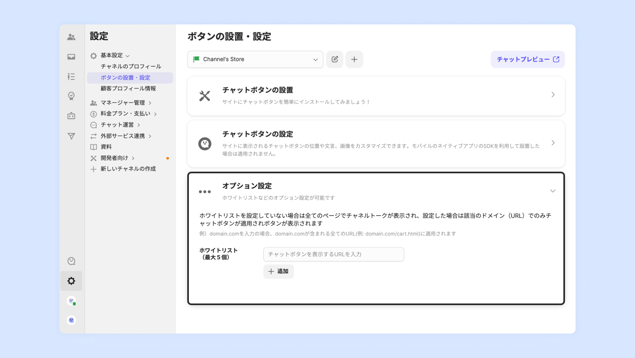Screen dimensions: 635x358
Task: Click the chat bubble icon beside チャット運営
Action: pyautogui.click(x=94, y=125)
